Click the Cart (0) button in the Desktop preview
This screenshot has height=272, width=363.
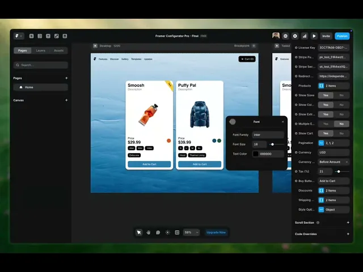point(247,59)
